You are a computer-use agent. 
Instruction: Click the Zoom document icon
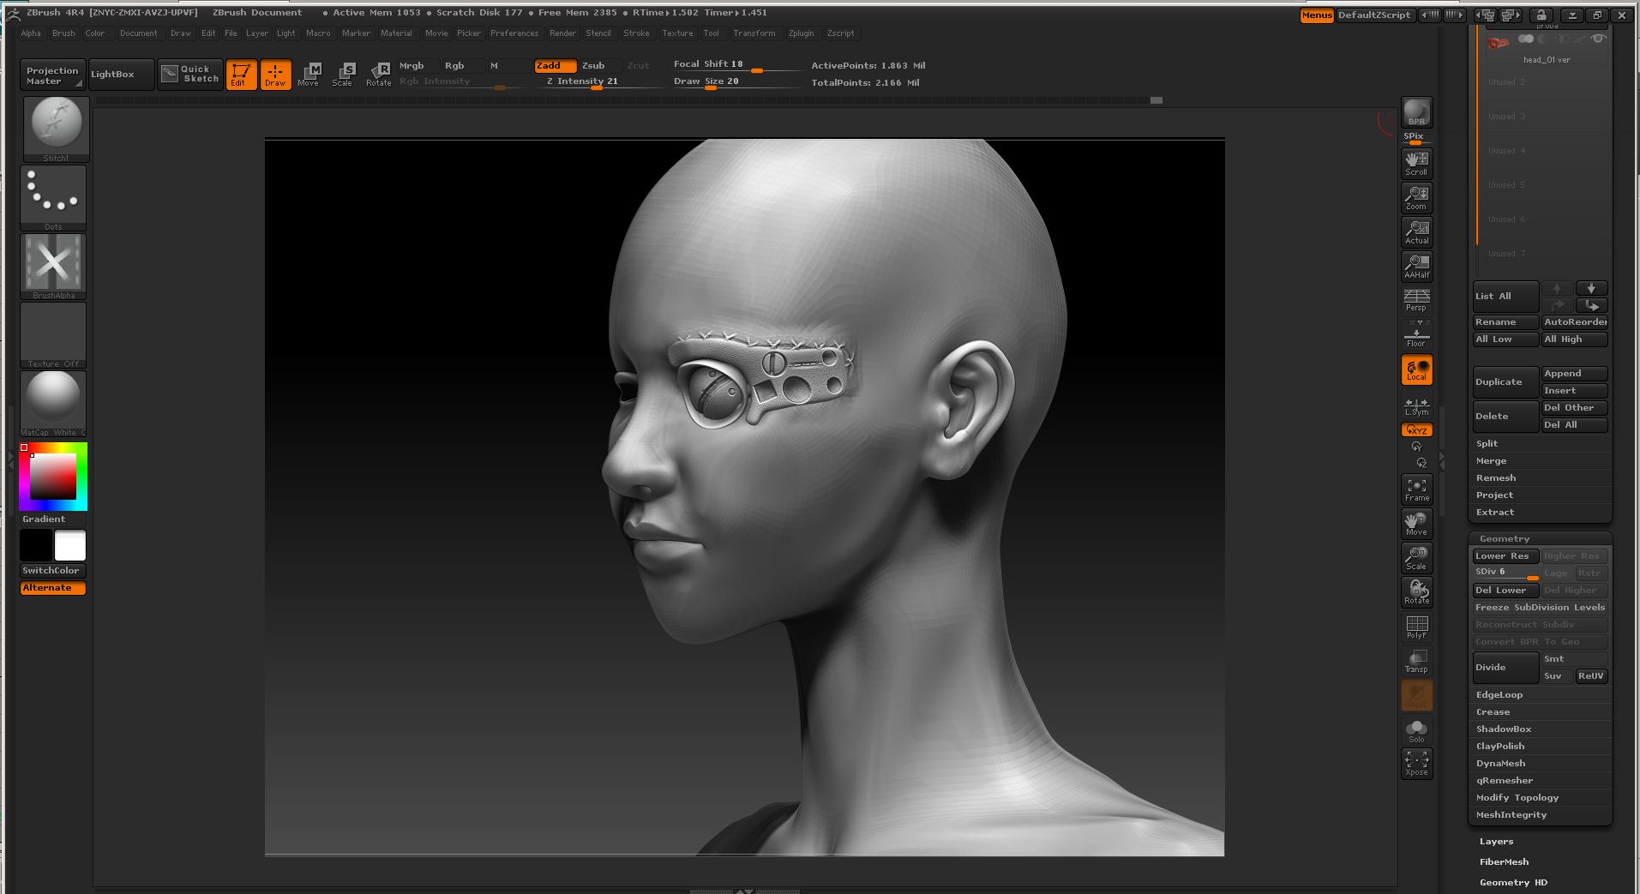click(1416, 198)
